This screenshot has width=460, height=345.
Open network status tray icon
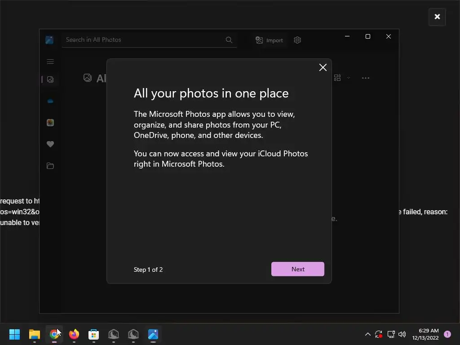[391, 334]
